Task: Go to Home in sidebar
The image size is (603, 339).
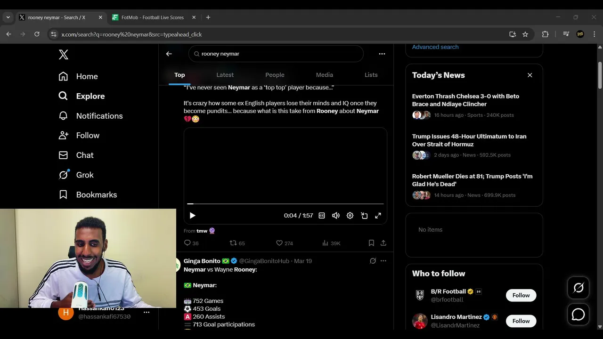Action: 78,76
